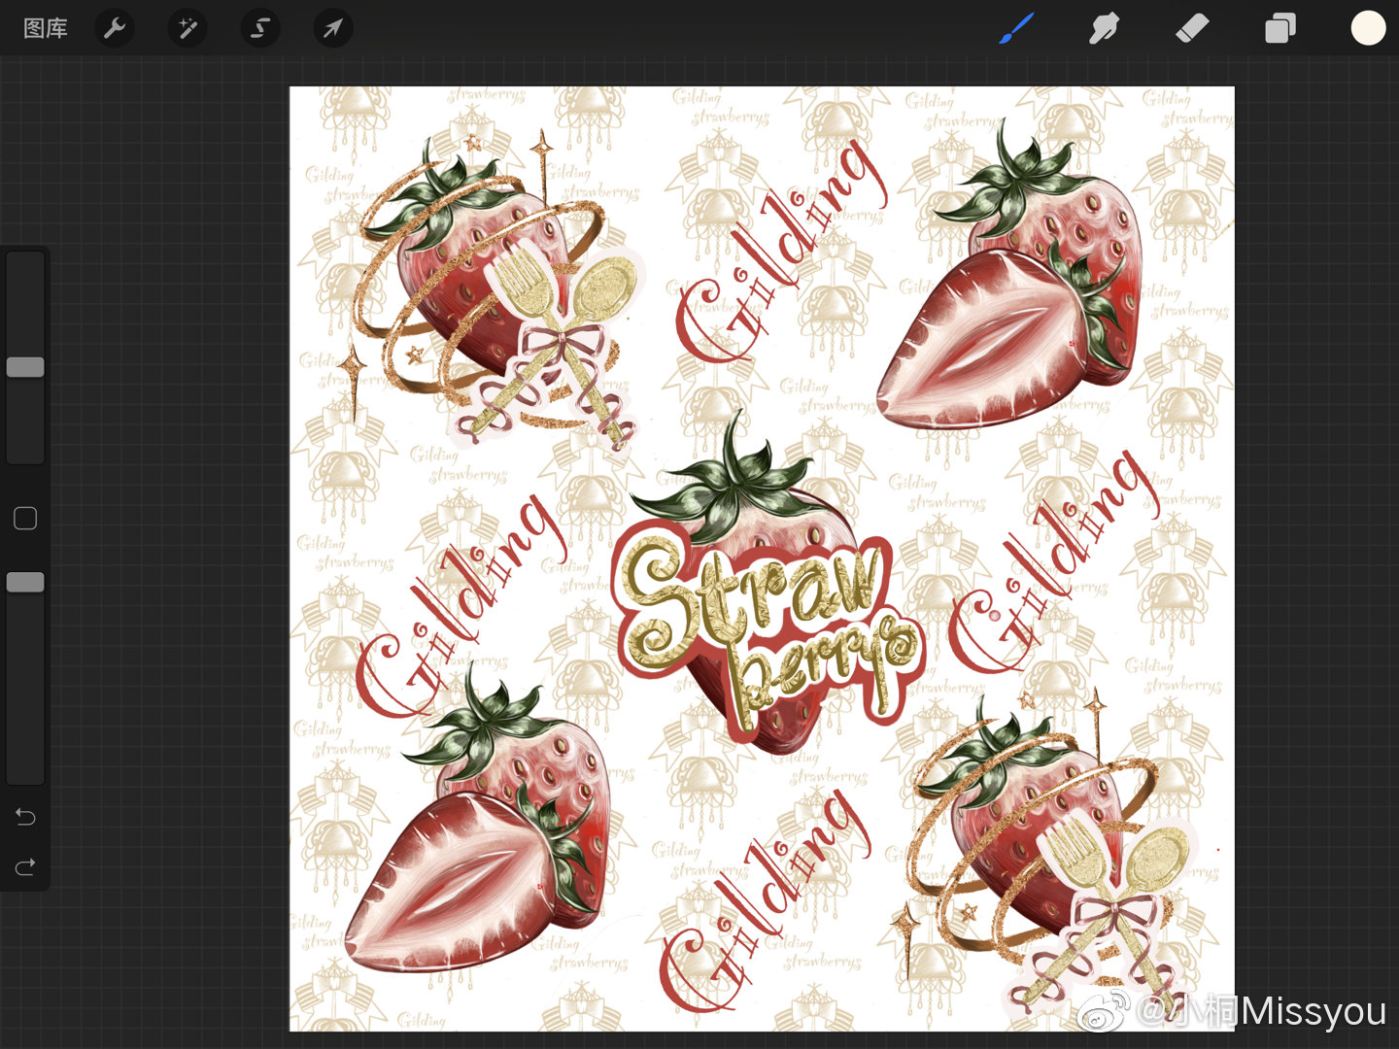Activate the Transform arrow tool
The width and height of the screenshot is (1399, 1049).
pos(332,28)
